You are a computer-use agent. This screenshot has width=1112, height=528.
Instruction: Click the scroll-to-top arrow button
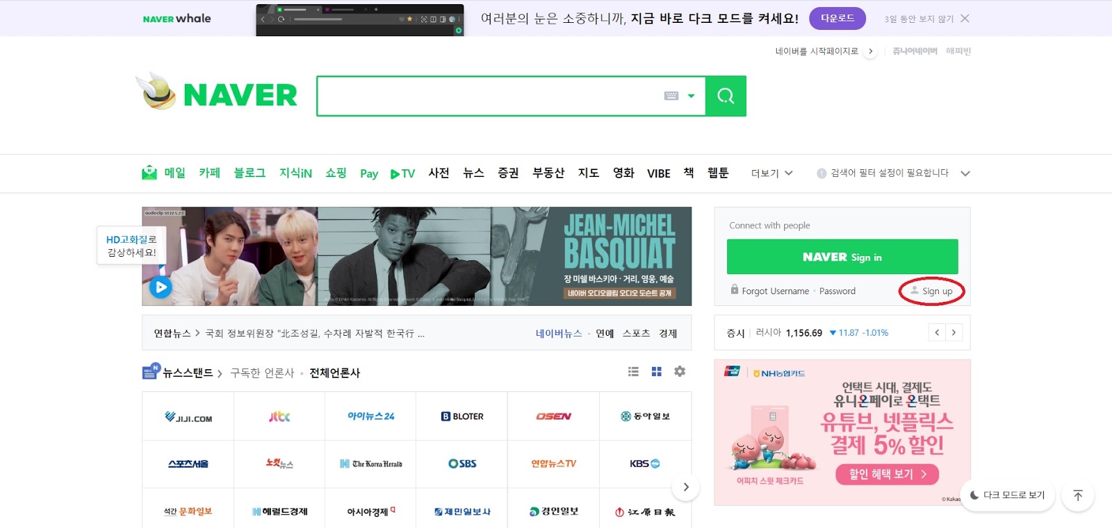click(x=1078, y=495)
